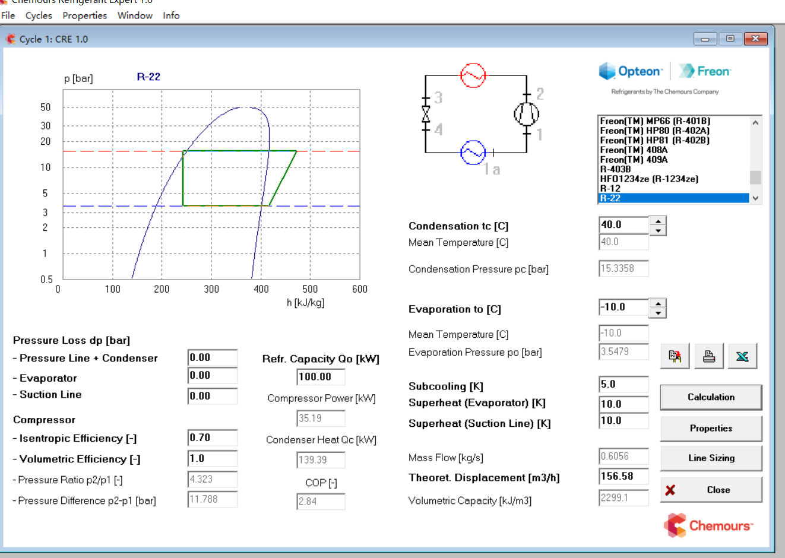The image size is (785, 558).
Task: Click refrigerant list scroll up arrow
Action: click(755, 123)
